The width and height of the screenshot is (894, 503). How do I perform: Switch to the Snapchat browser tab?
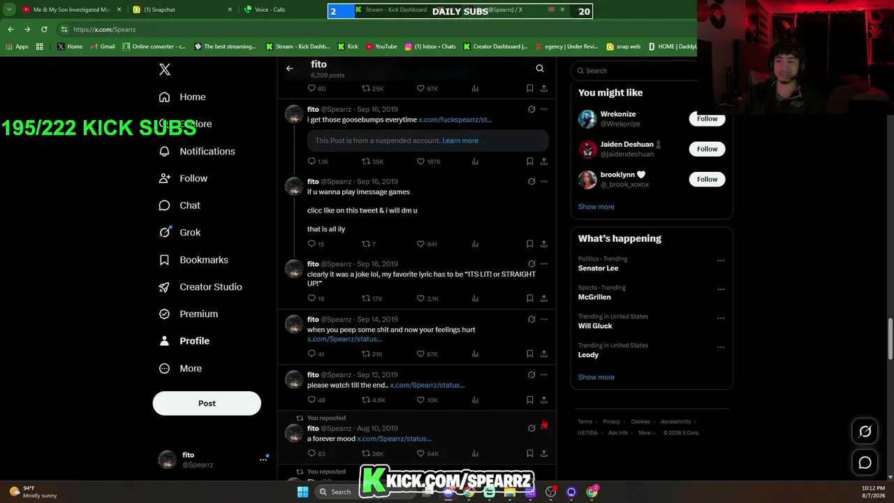(182, 10)
